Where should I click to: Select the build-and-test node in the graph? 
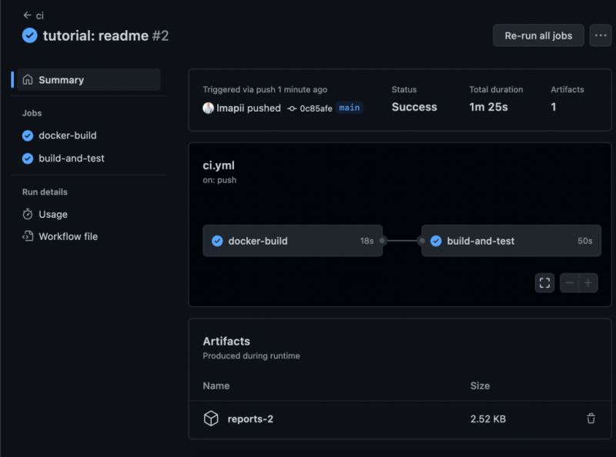(511, 241)
